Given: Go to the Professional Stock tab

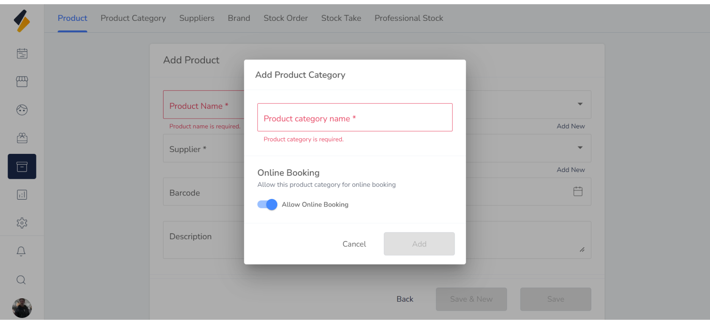Looking at the screenshot, I should pyautogui.click(x=408, y=18).
